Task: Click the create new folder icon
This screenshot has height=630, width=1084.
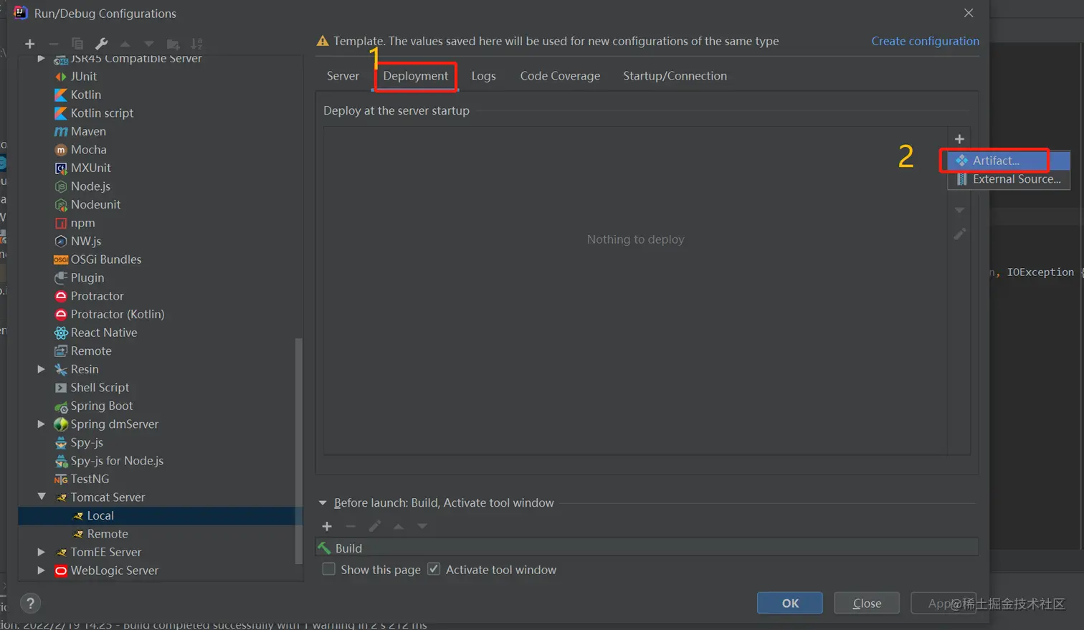Action: pos(173,44)
